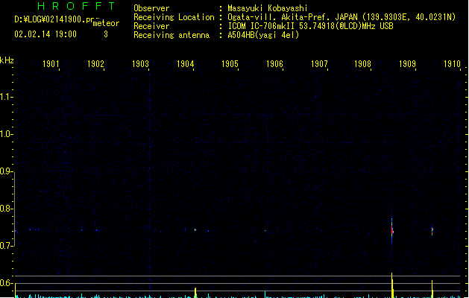Click the small echo just after 1904
The width and height of the screenshot is (469, 298).
[x=195, y=230]
